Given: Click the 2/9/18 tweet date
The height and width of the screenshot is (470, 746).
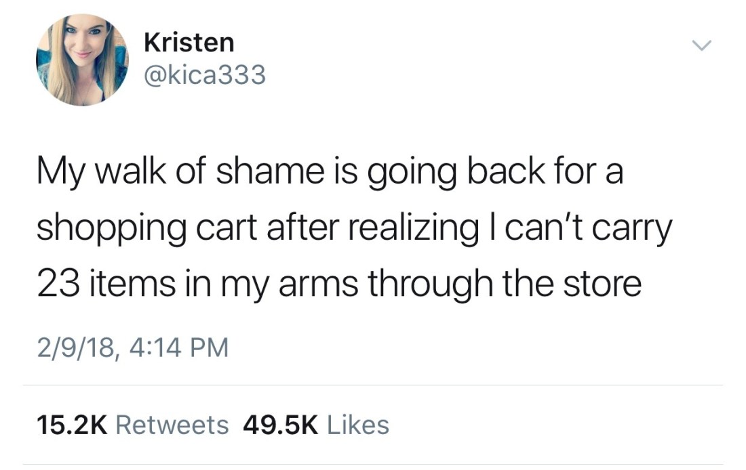Looking at the screenshot, I should tap(76, 347).
